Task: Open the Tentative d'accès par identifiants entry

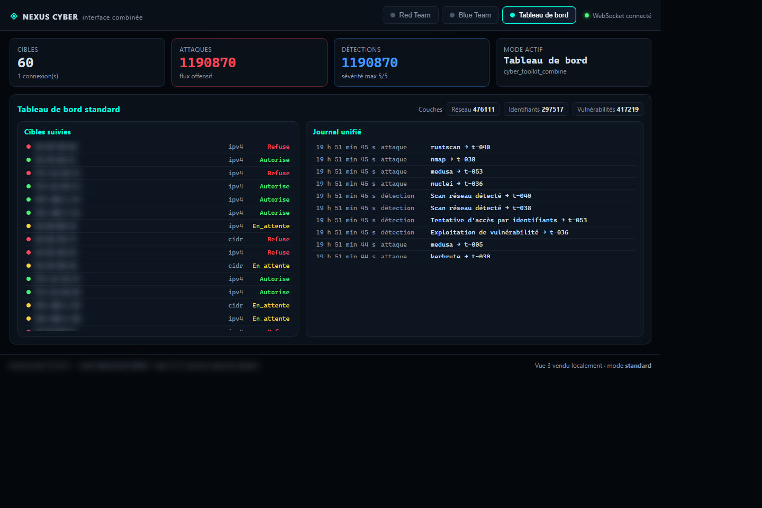Action: tap(475, 220)
